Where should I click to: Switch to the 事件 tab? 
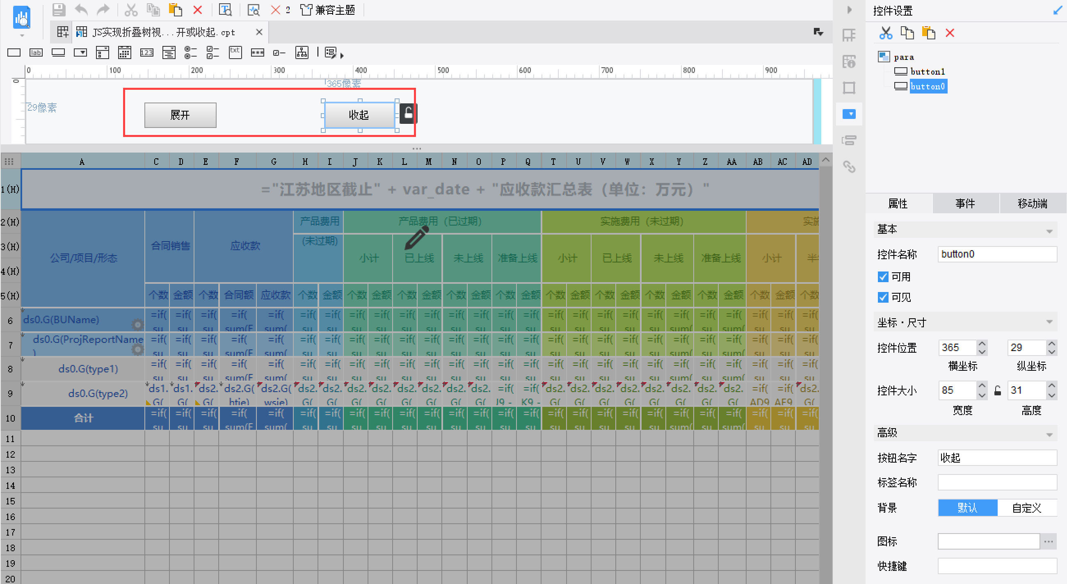coord(965,203)
